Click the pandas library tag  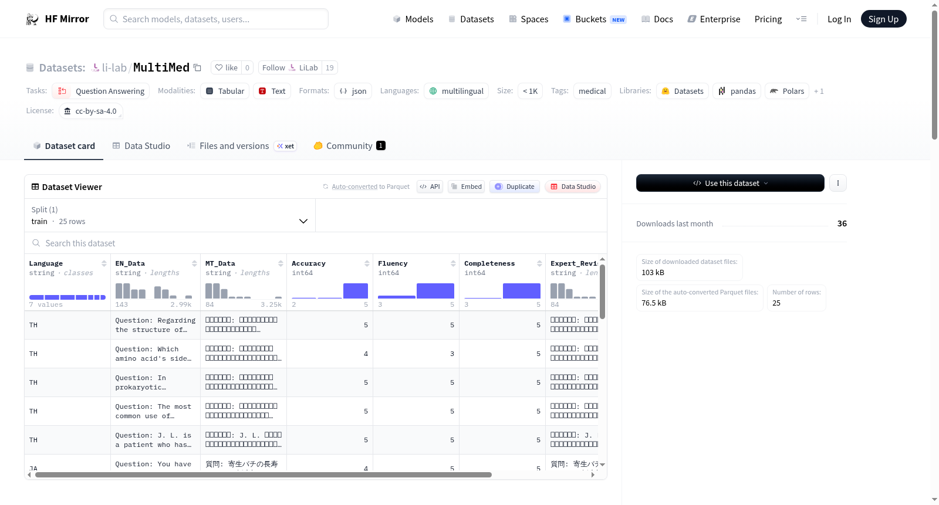pyautogui.click(x=737, y=91)
